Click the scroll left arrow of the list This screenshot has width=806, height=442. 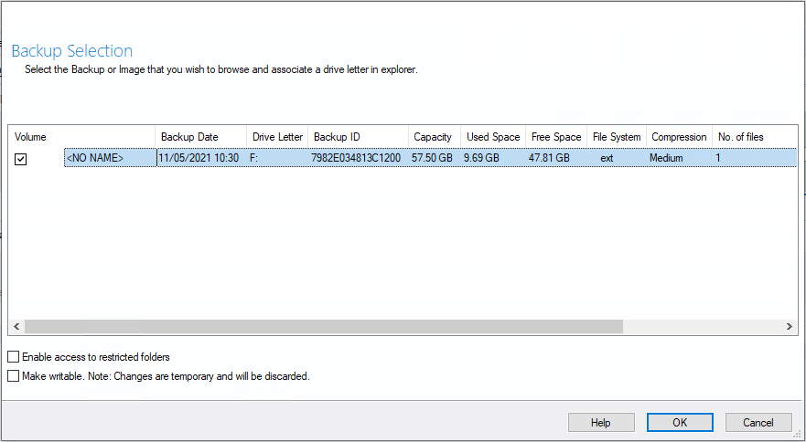coord(16,327)
